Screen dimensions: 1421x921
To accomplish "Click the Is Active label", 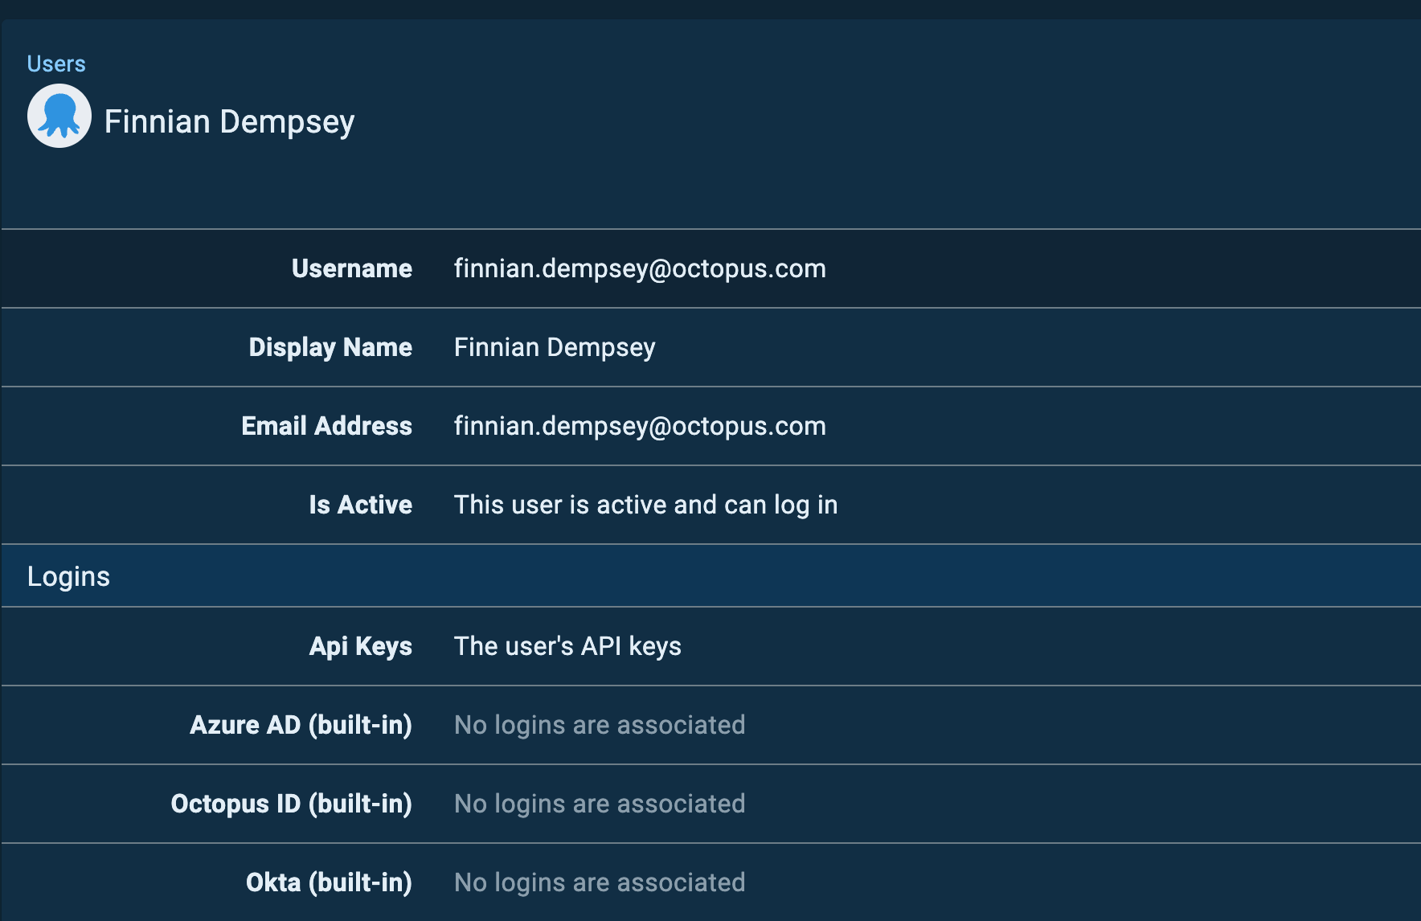I will (359, 505).
